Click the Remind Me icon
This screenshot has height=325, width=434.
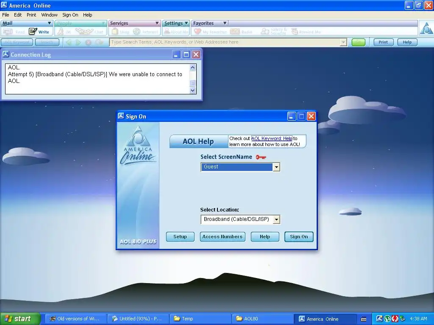click(295, 31)
